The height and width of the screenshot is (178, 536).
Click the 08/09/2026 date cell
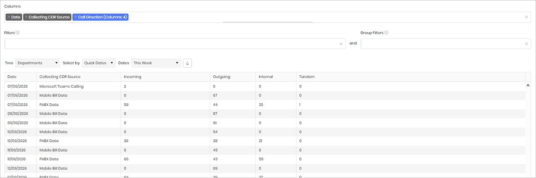18,113
